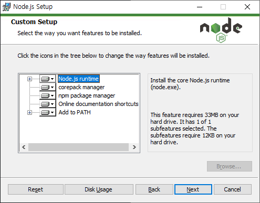The width and height of the screenshot is (260, 203).
Task: Open the npm package manager feature dropdown
Action: coord(47,95)
